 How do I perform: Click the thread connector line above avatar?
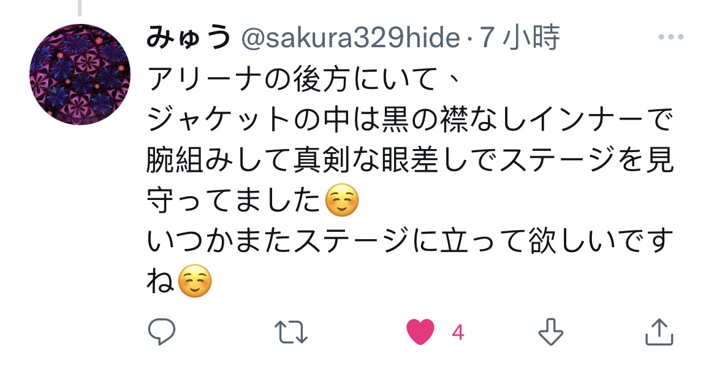coord(80,8)
